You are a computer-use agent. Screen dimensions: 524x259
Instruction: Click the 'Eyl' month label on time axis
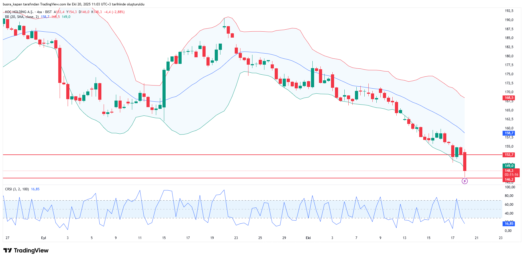click(43, 238)
